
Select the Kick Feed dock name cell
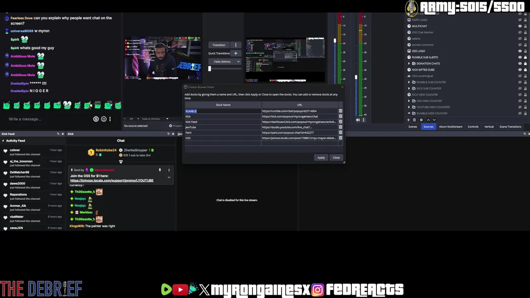[x=223, y=122]
